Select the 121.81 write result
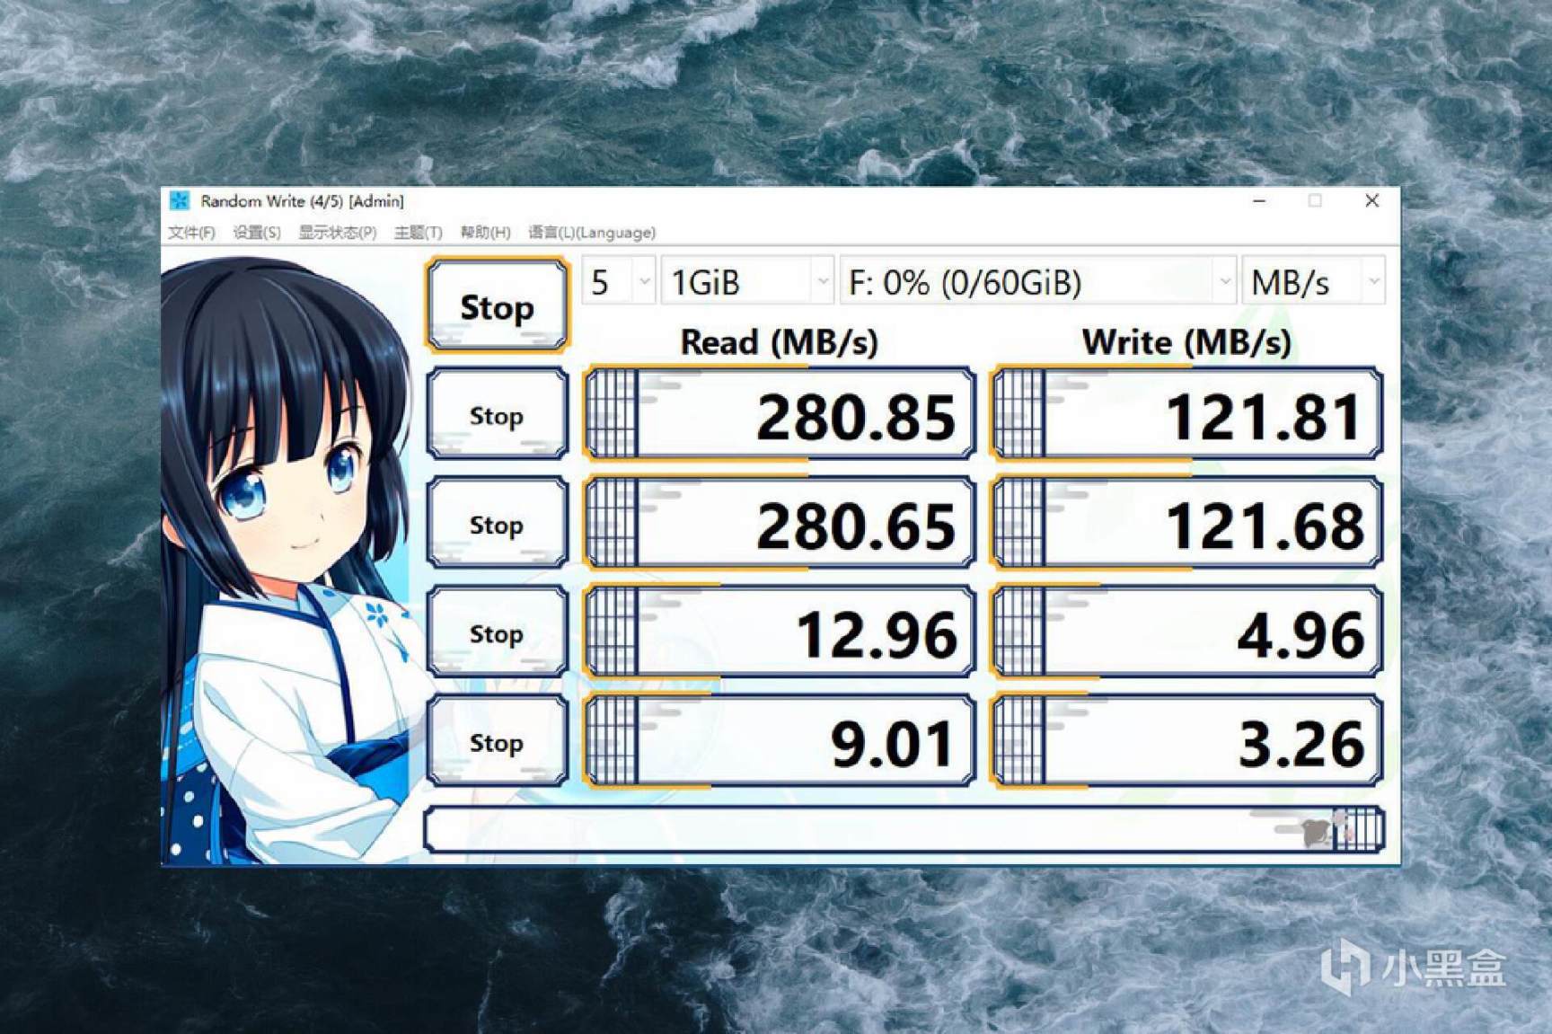Viewport: 1552px width, 1034px height. (1187, 414)
